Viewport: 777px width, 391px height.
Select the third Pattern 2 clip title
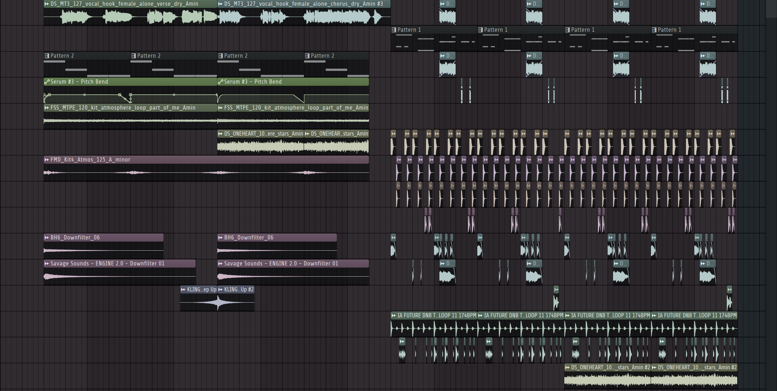click(236, 56)
